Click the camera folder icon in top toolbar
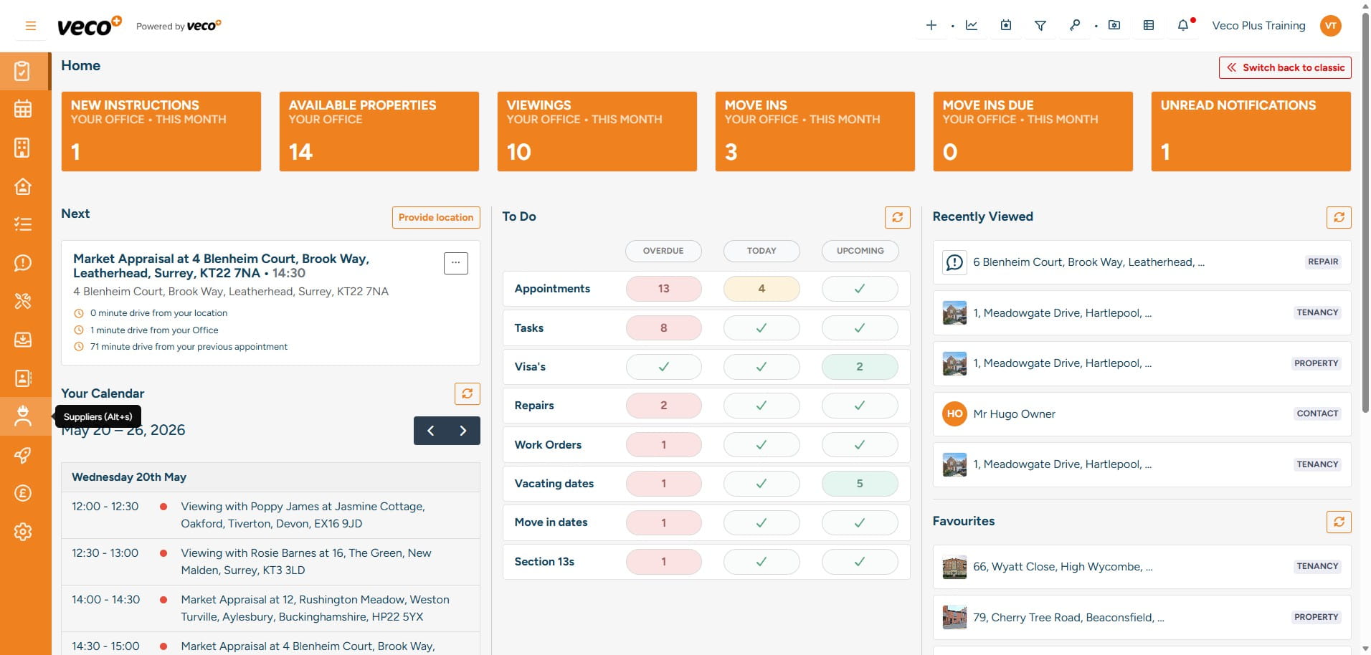Image resolution: width=1371 pixels, height=655 pixels. [1114, 25]
